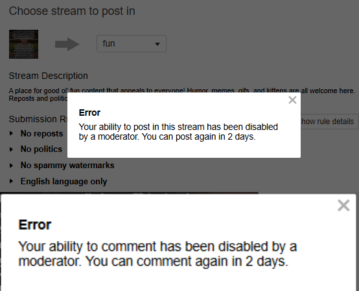
Task: Expand the English language only triangle
Action: (x=11, y=181)
